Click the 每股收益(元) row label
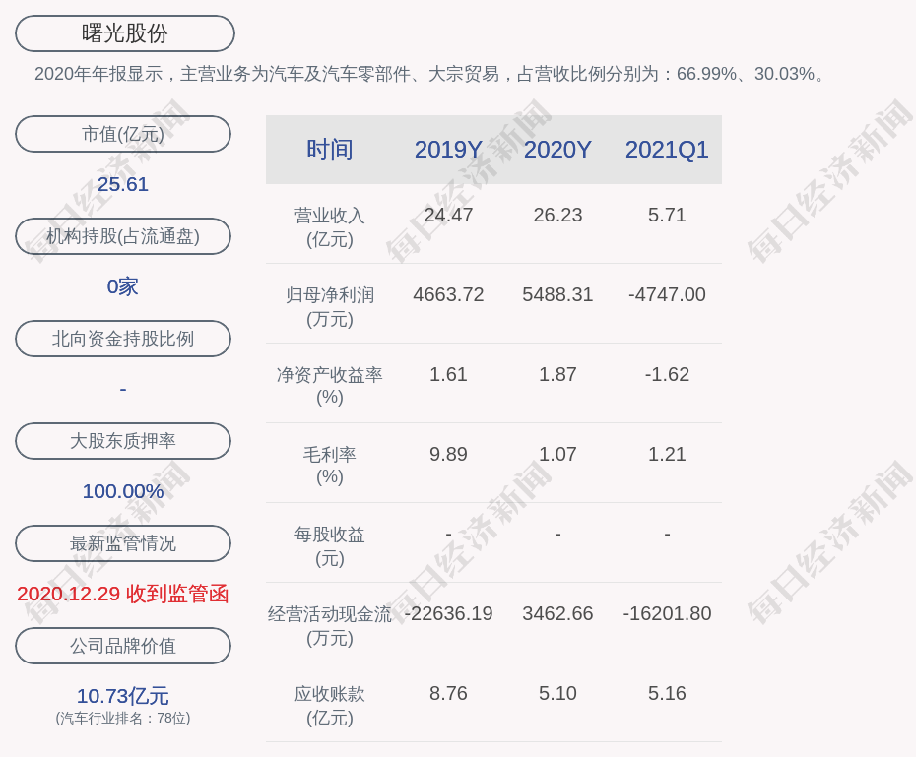The height and width of the screenshot is (757, 916). point(330,546)
